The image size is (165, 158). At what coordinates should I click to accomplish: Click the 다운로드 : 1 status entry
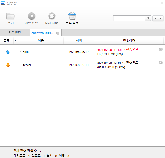click(x=22, y=156)
